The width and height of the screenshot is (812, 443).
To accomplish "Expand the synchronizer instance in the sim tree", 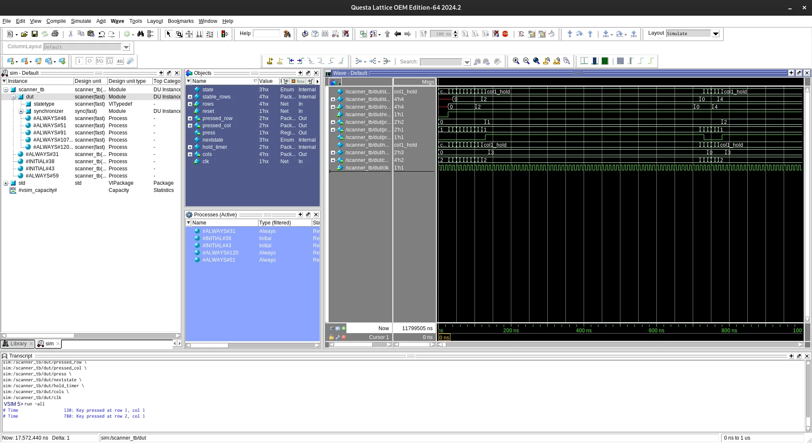I will click(21, 111).
